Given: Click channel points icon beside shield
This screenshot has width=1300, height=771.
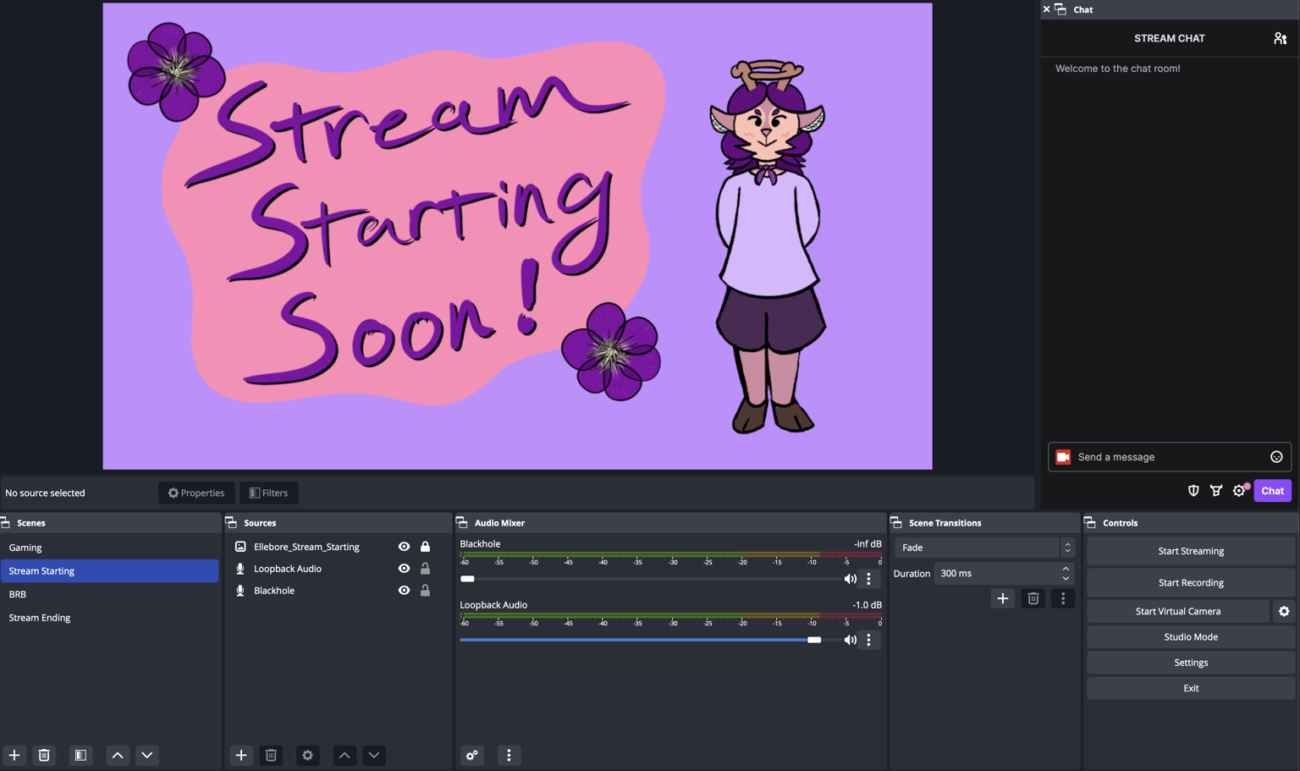Looking at the screenshot, I should [x=1216, y=491].
